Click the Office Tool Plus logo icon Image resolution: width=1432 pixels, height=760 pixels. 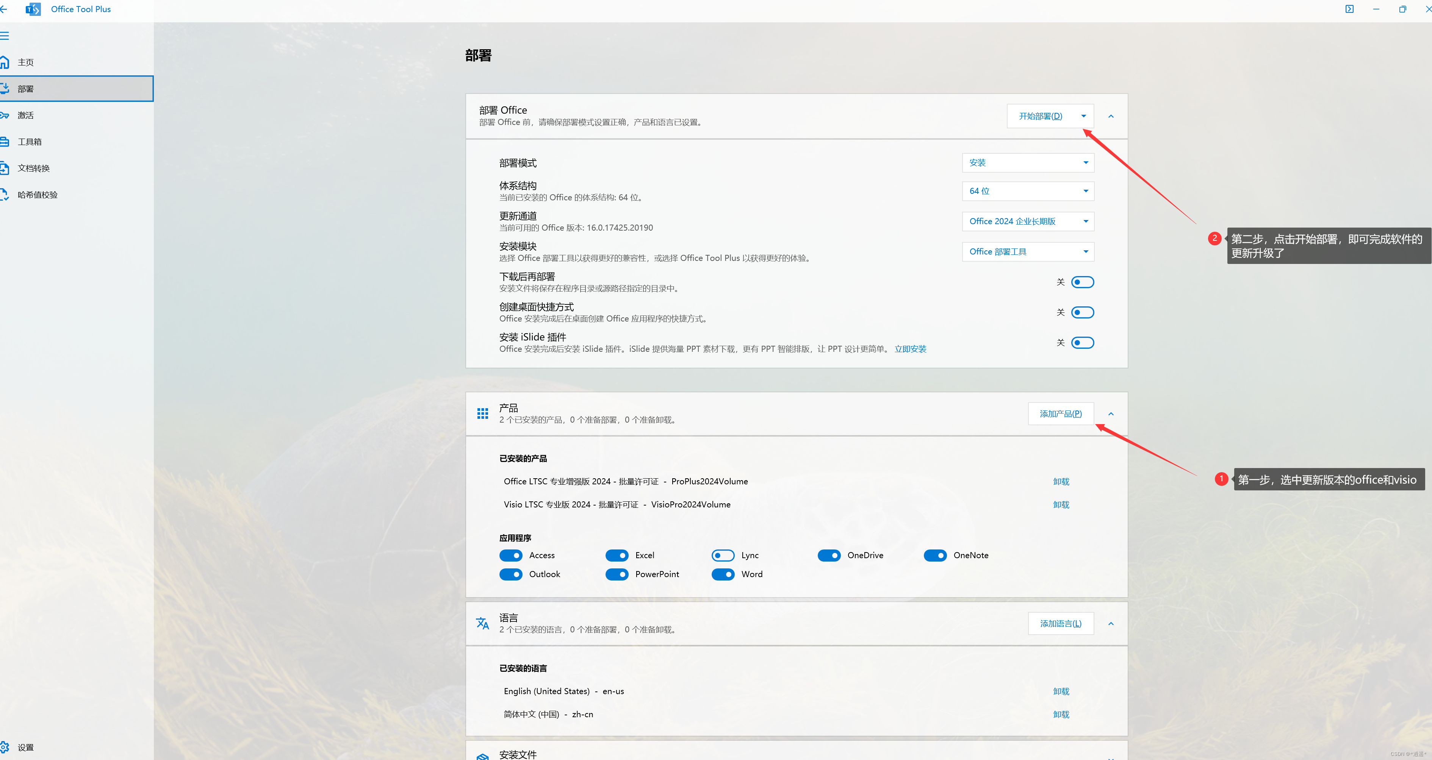pyautogui.click(x=33, y=9)
